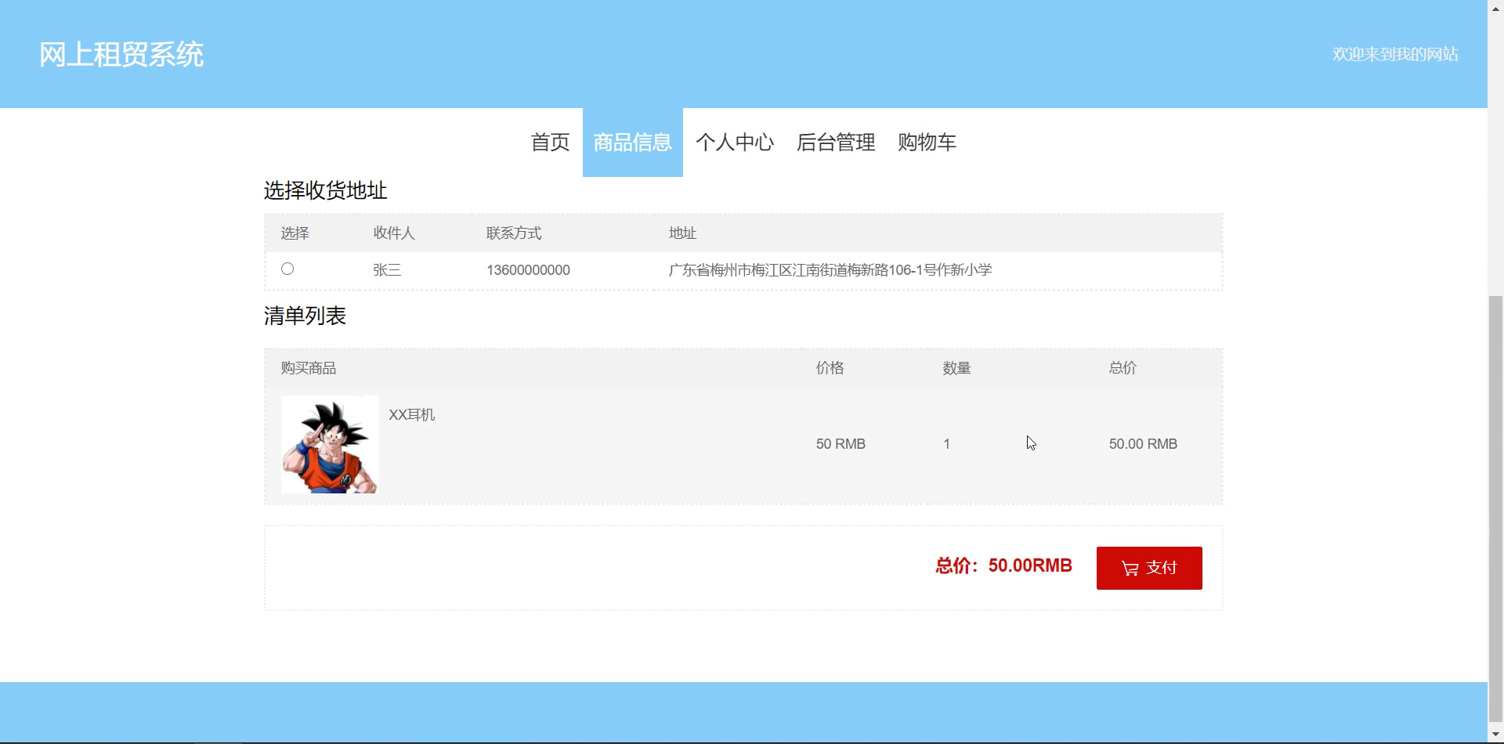The image size is (1504, 744).
Task: Open the 首页 home menu
Action: [550, 143]
